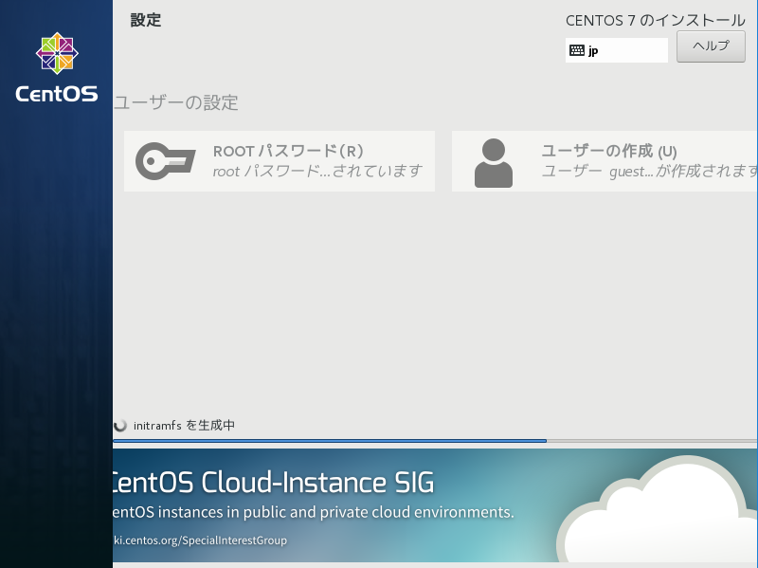This screenshot has height=568, width=758.
Task: Click the 'root パスワード...されています' status text
Action: (x=317, y=172)
